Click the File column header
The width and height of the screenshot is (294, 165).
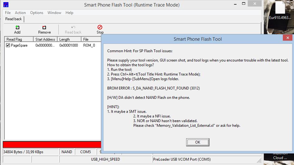point(91,39)
